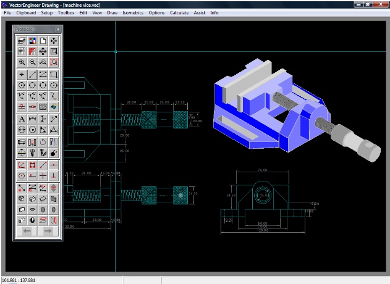Select the vertical dimension tool
Viewport: 390px width, 284px height.
point(43,119)
